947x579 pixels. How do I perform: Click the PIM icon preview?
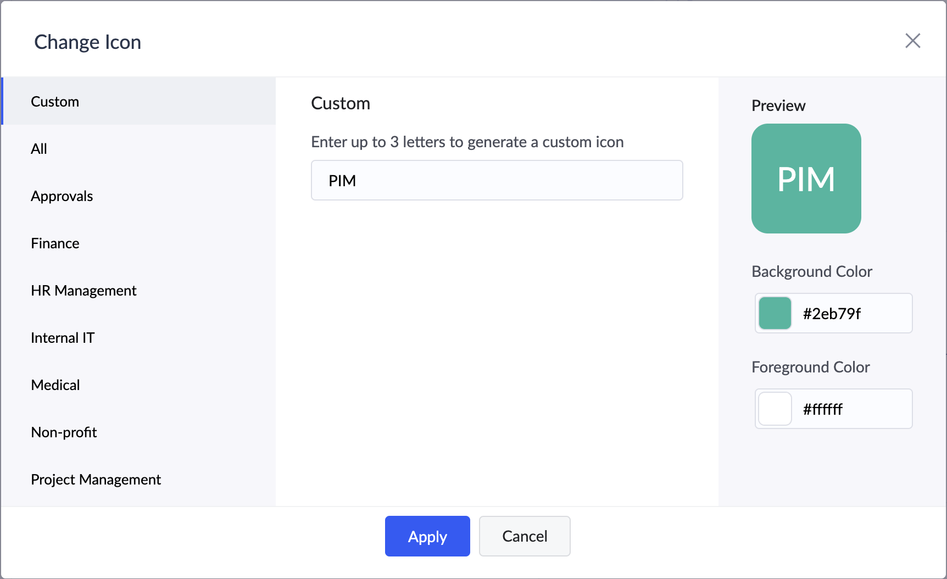[805, 178]
